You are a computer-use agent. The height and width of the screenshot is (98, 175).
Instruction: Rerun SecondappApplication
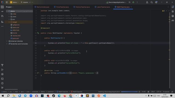[x=129, y=2]
